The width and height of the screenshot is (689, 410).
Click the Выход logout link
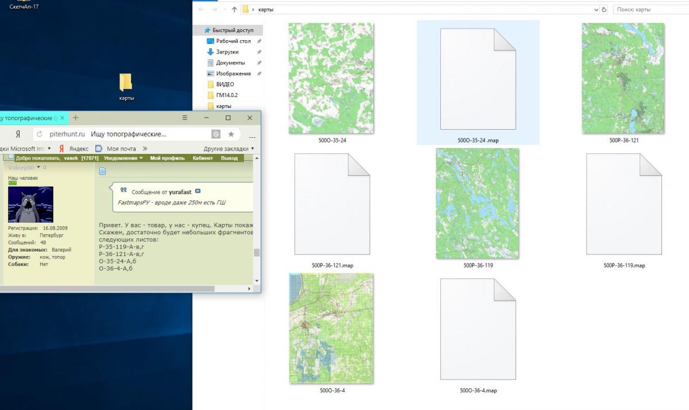tap(229, 158)
